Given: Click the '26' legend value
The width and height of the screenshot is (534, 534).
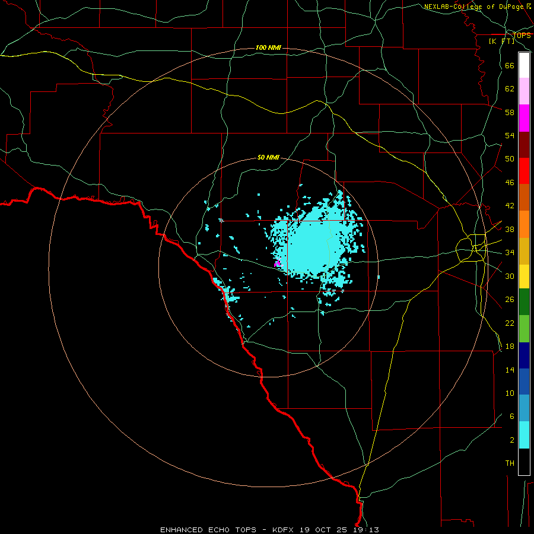Looking at the screenshot, I should [x=510, y=300].
